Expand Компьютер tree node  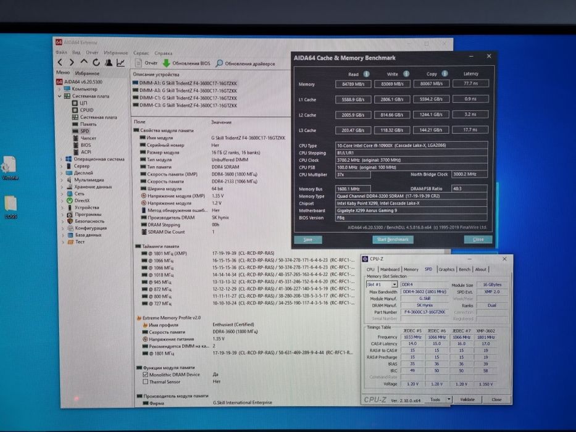[x=59, y=89]
